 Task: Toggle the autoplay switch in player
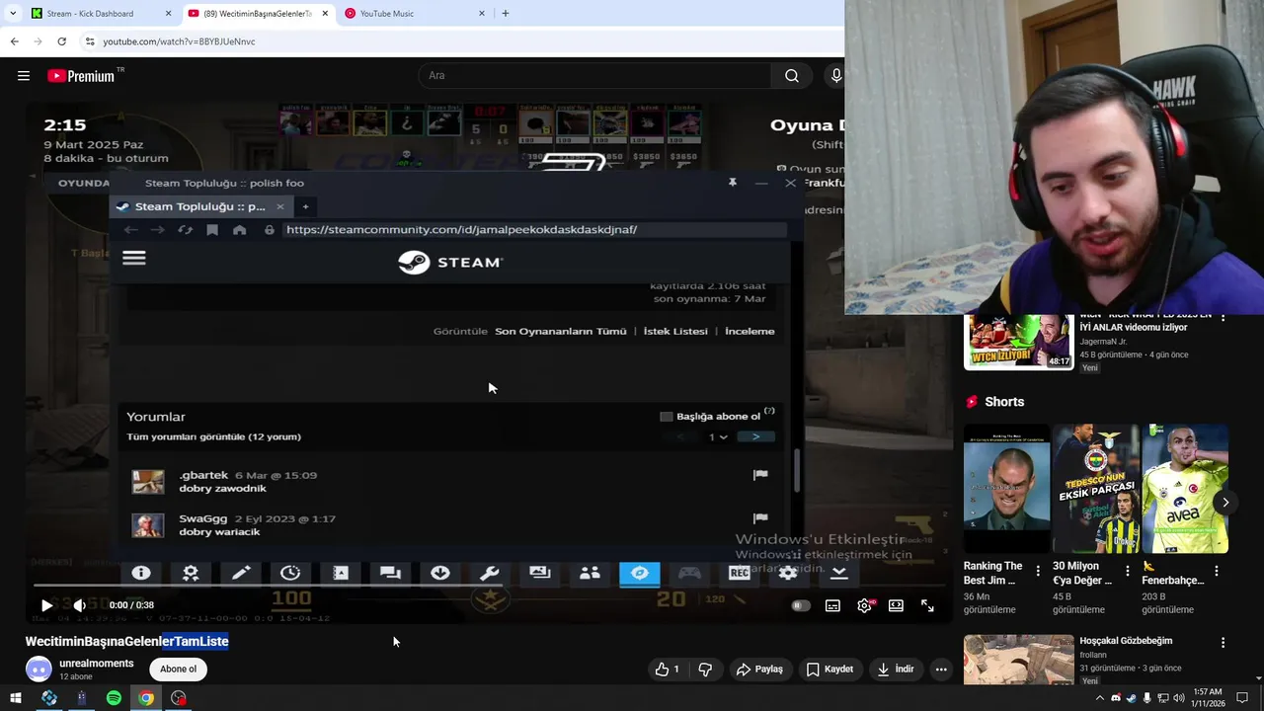(x=801, y=605)
